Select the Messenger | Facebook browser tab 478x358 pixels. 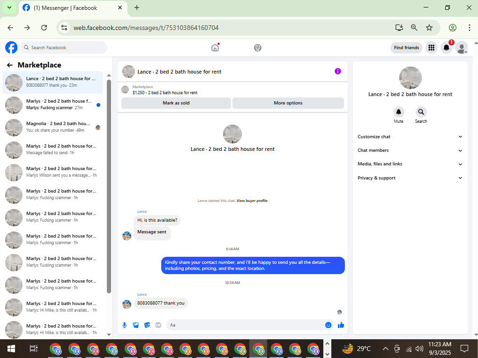click(x=73, y=8)
